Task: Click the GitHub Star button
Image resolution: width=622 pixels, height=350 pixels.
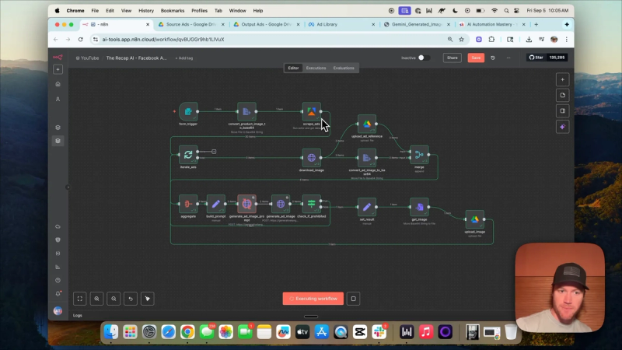Action: [536, 58]
